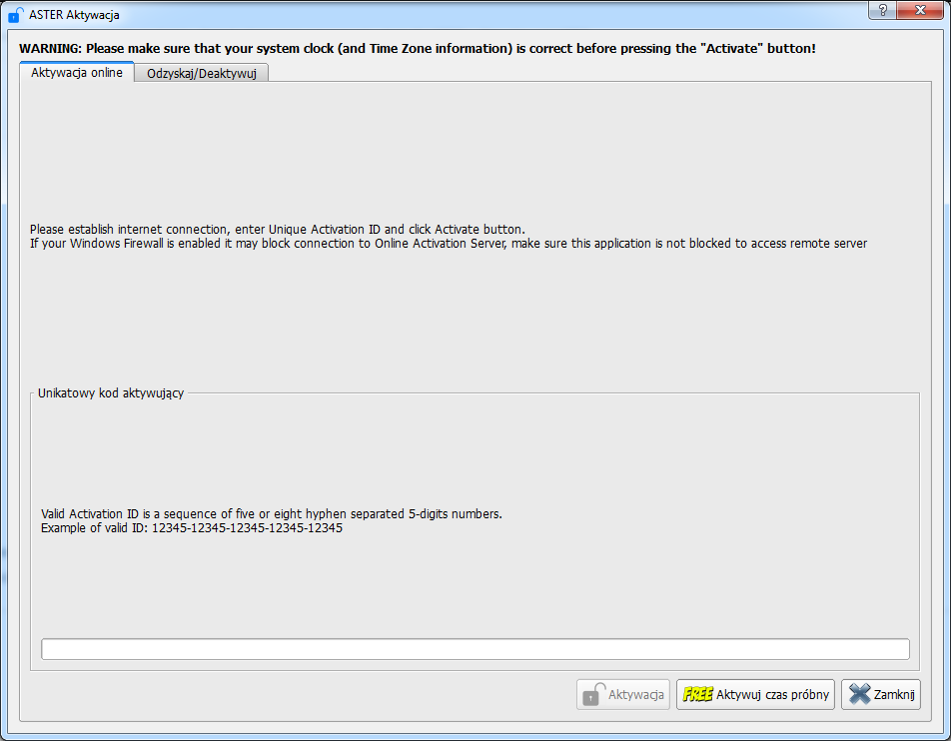Click the title bar help question mark

(x=882, y=10)
